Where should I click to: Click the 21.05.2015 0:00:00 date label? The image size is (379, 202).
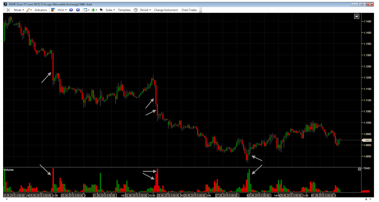point(105,195)
